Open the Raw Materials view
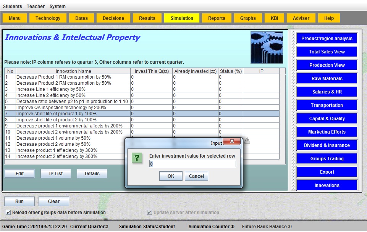The width and height of the screenshot is (367, 232). point(327,79)
